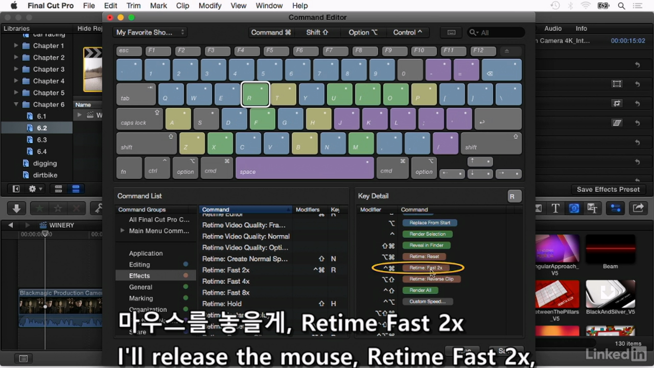Click the Command Editor search field

pyautogui.click(x=496, y=32)
